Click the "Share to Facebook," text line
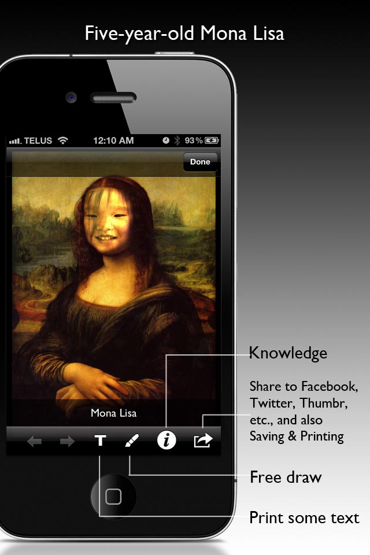The height and width of the screenshot is (555, 370). 304,386
